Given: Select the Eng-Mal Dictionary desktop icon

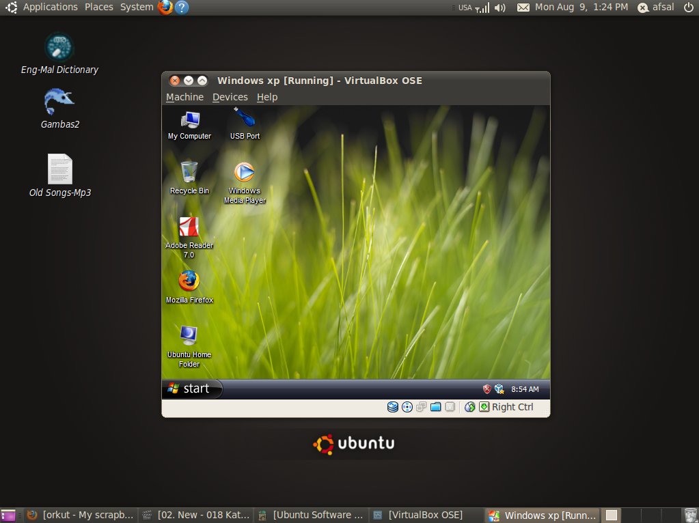Looking at the screenshot, I should tap(59, 53).
